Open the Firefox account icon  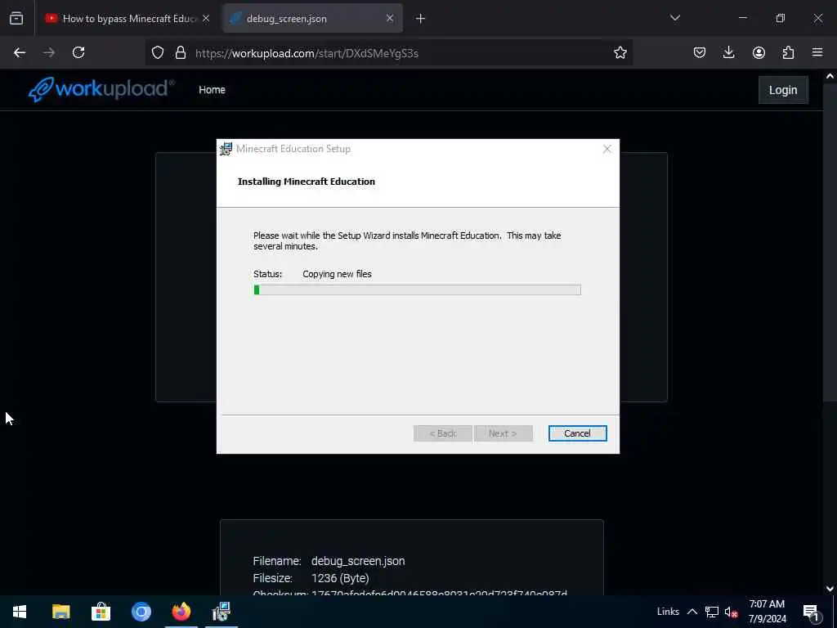point(759,52)
